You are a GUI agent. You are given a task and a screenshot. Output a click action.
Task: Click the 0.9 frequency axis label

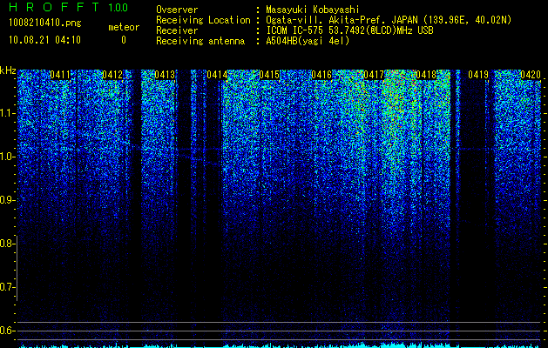click(7, 200)
